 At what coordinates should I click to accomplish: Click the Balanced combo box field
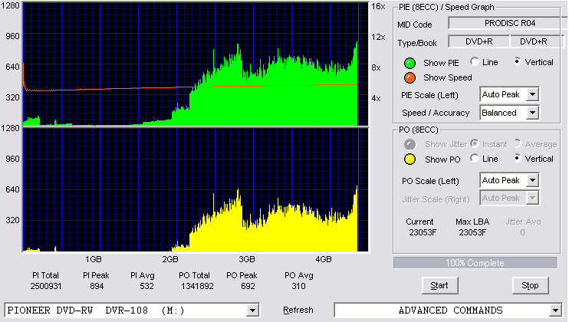pyautogui.click(x=509, y=113)
